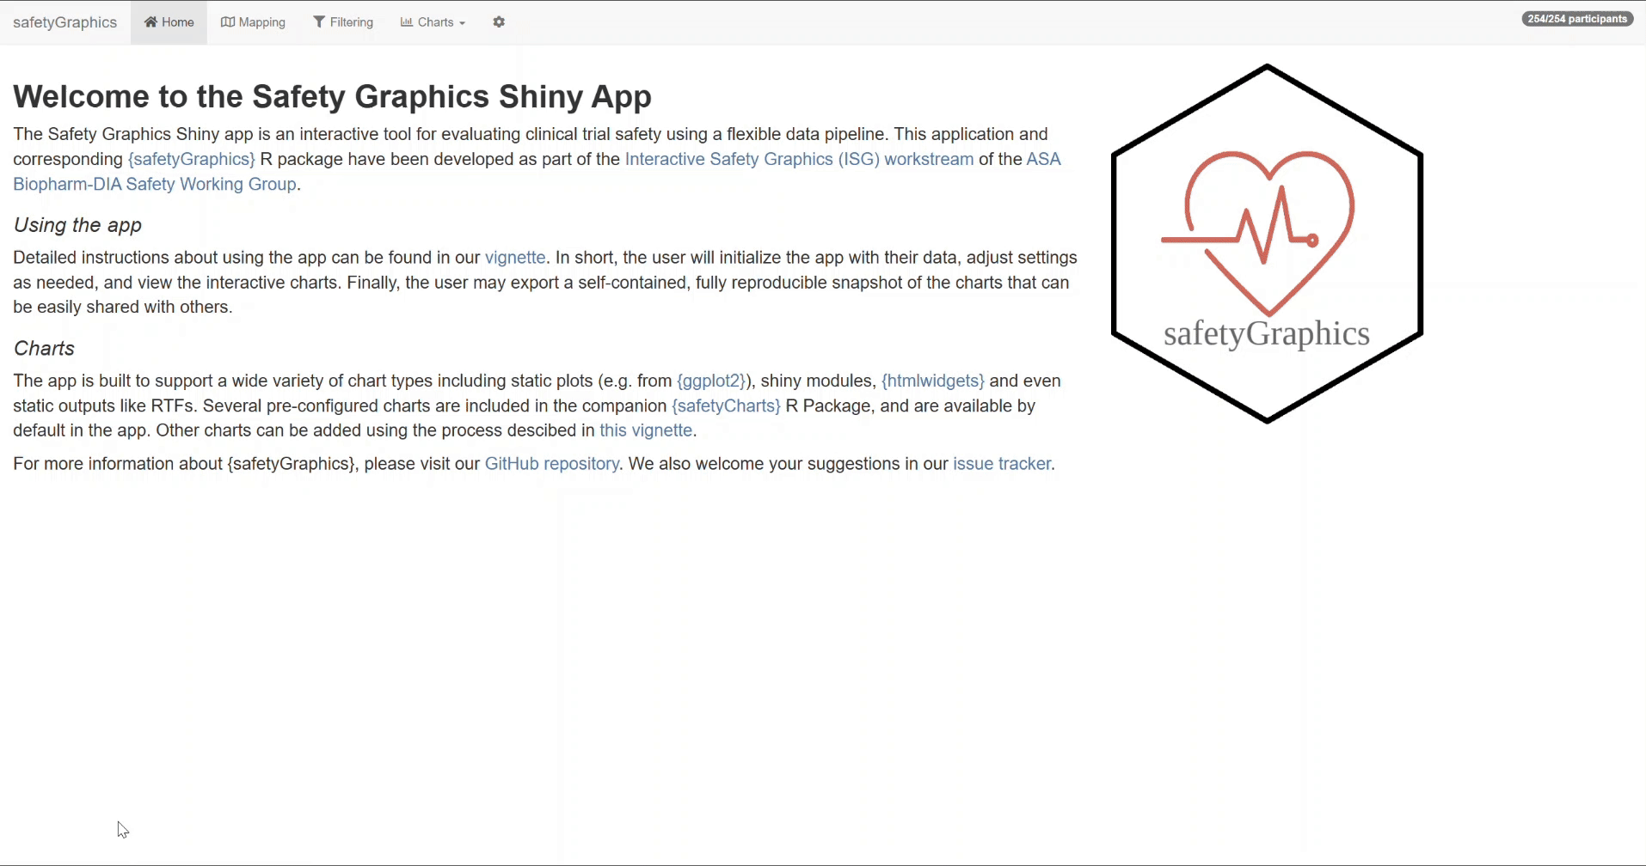Open the vignette link under Using the app
Image resolution: width=1646 pixels, height=866 pixels.
pyautogui.click(x=515, y=258)
